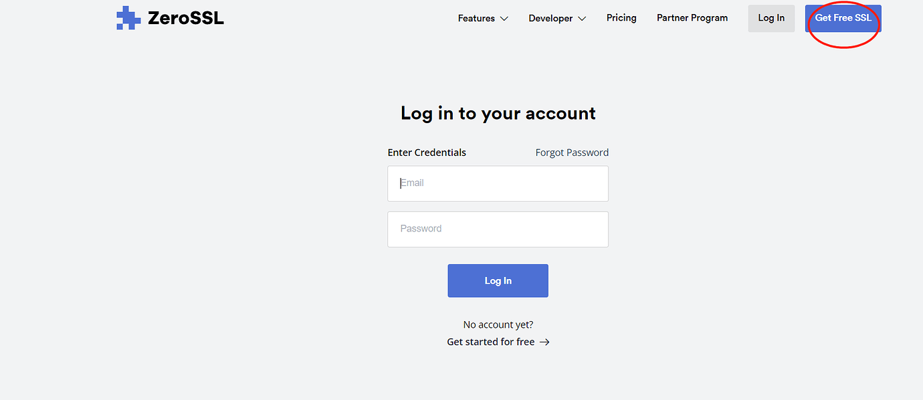
Task: Click the ZeroSSL wordmark text
Action: click(x=186, y=19)
